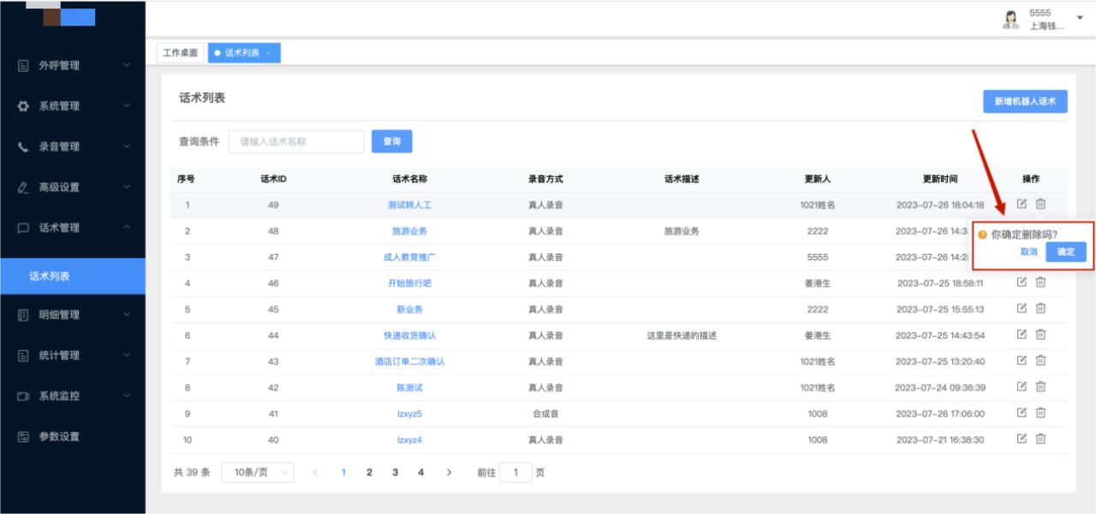
Task: Open the lzxyz4 script link
Action: point(409,440)
